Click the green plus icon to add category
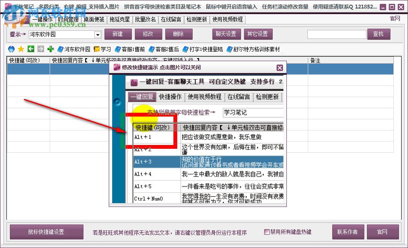Screen dimensions: 408x248 50,49
